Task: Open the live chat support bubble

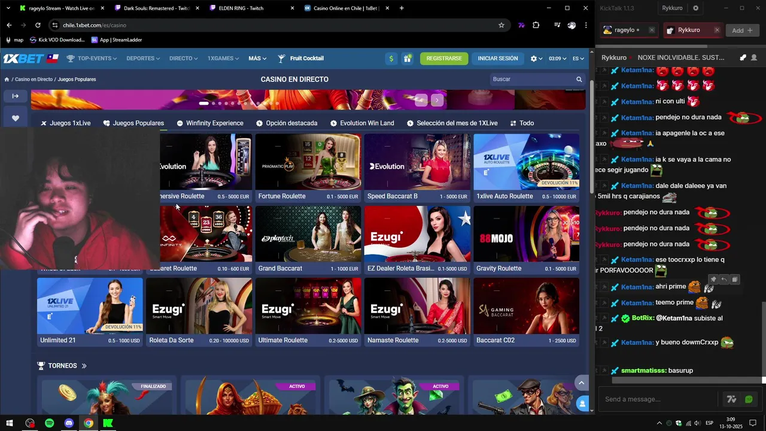Action: [x=582, y=404]
